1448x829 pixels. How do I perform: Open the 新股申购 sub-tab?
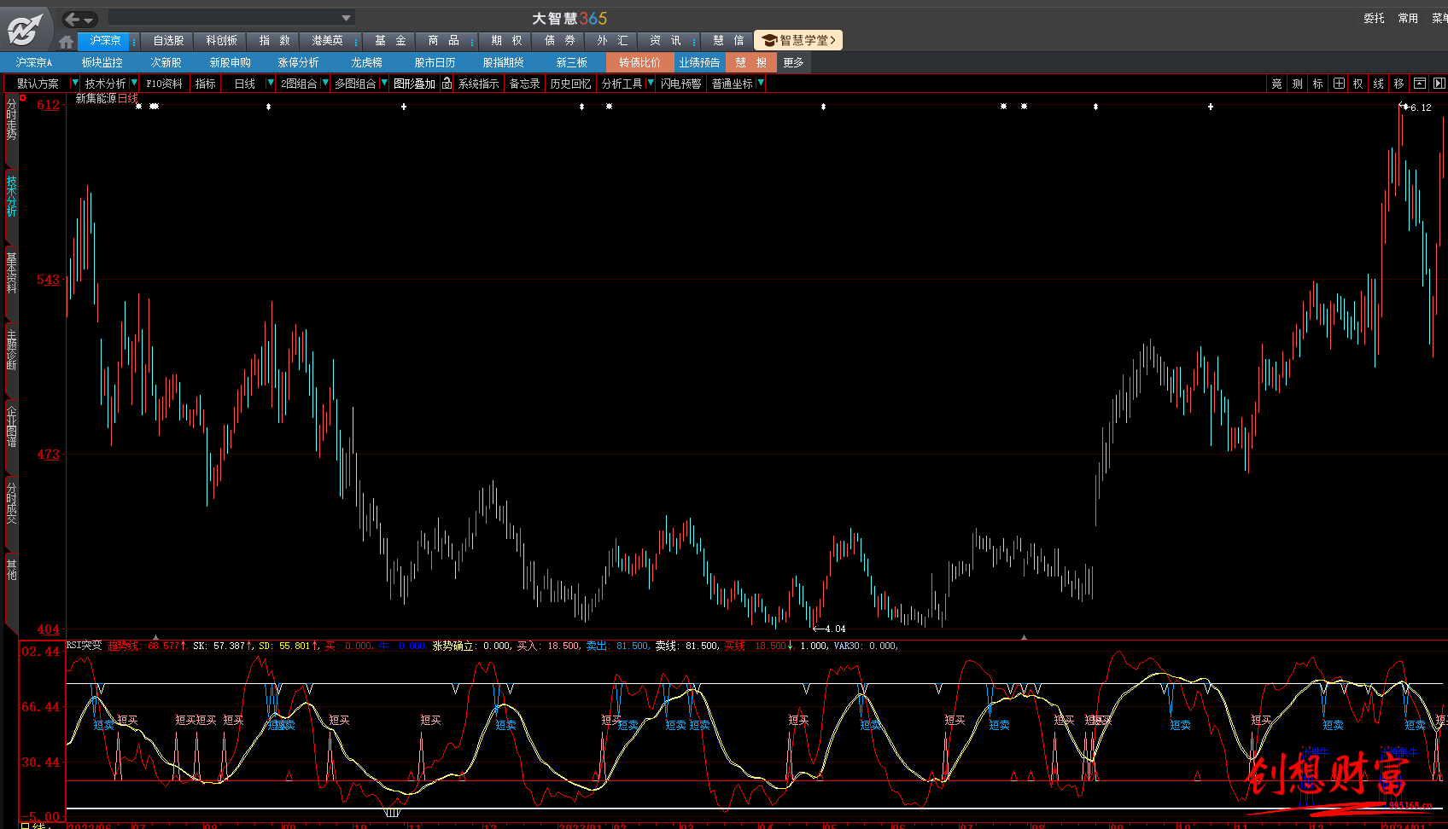pos(230,62)
